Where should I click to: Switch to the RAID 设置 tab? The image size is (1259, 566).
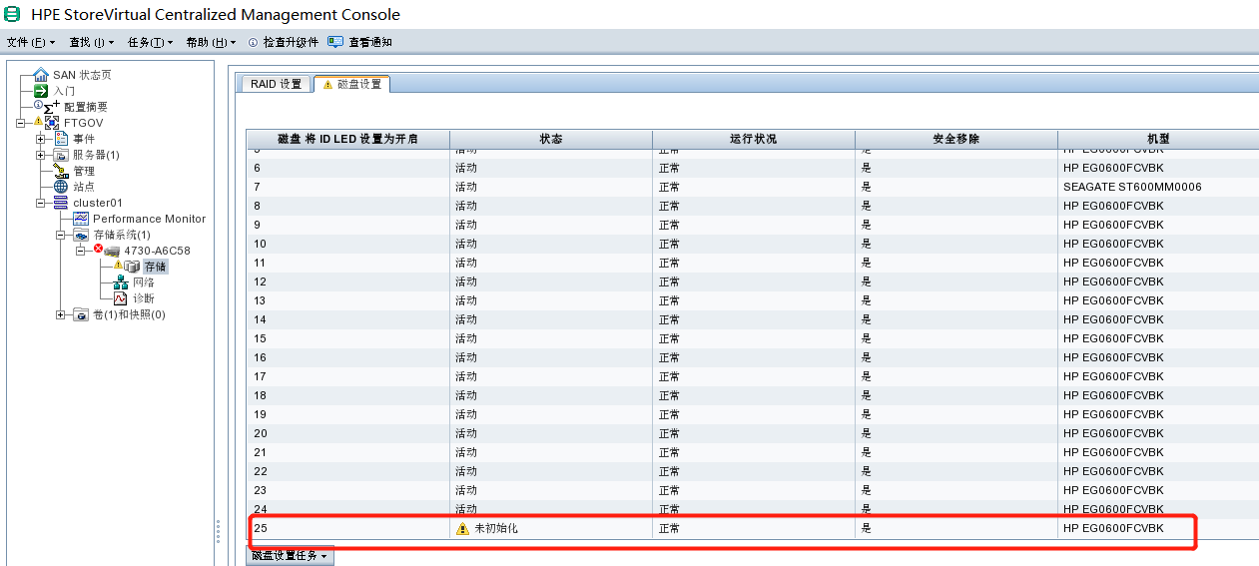[276, 84]
